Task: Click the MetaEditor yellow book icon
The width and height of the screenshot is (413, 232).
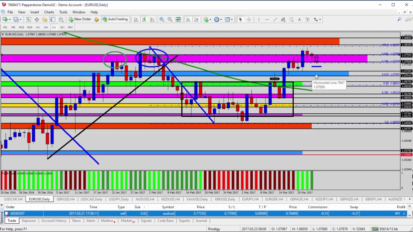Action: point(96,19)
